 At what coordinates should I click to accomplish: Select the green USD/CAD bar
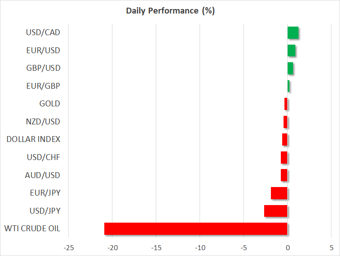[293, 32]
